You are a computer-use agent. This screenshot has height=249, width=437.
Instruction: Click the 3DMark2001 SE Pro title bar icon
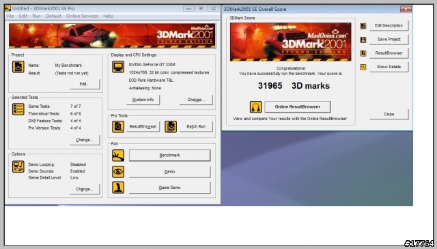[8, 8]
